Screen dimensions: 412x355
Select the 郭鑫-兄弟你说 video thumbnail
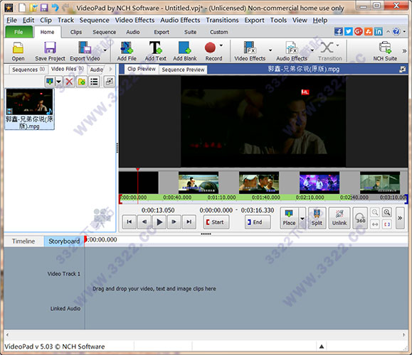point(29,109)
